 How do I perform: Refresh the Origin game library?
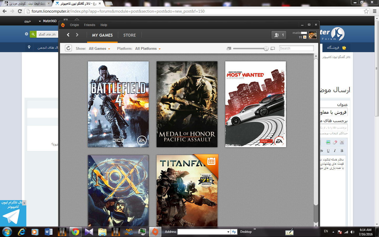[68, 48]
